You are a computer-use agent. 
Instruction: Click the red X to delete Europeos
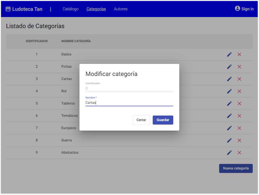239,128
